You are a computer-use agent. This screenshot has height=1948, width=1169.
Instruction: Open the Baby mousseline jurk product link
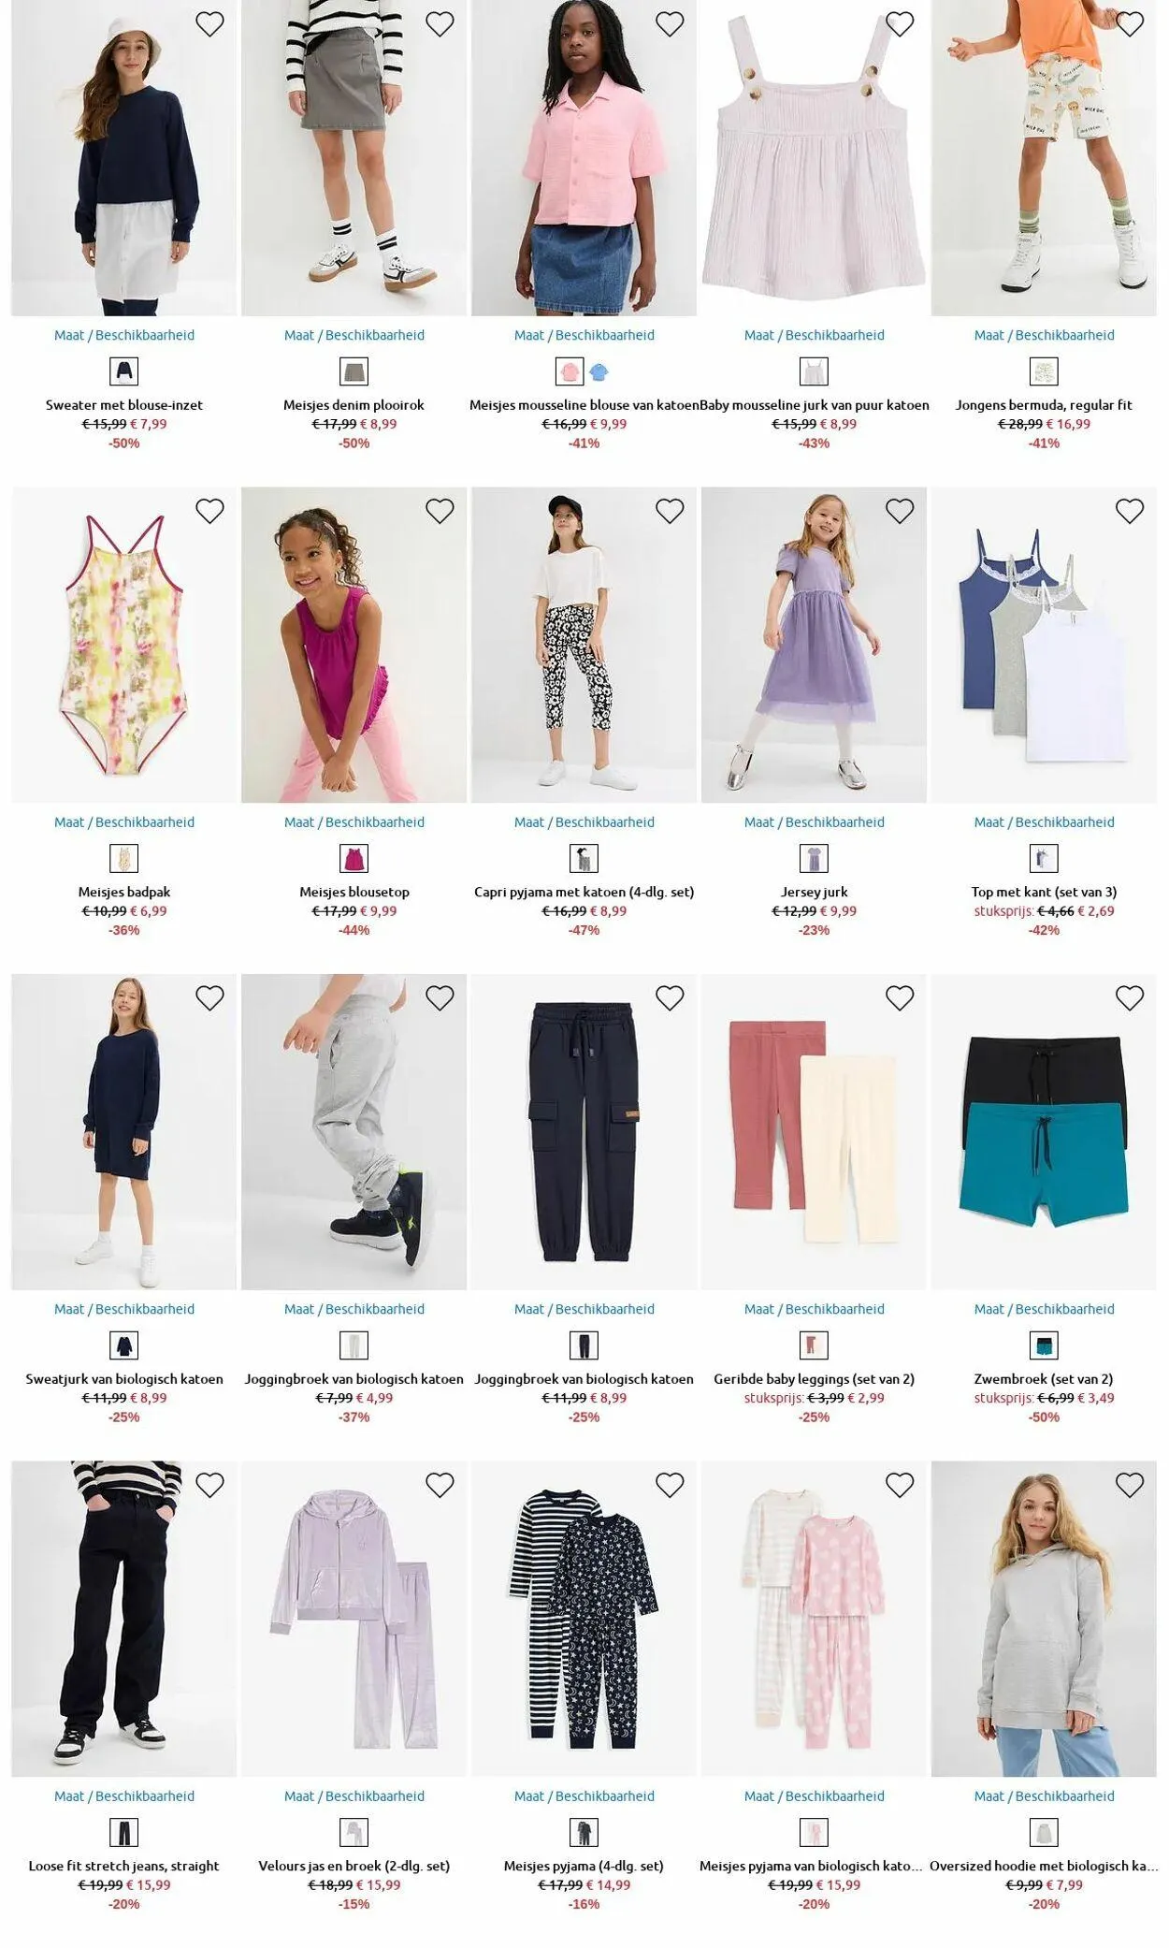tap(815, 404)
